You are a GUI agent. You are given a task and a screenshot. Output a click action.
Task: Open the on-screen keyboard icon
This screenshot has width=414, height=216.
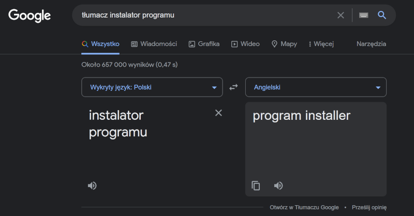tap(364, 16)
